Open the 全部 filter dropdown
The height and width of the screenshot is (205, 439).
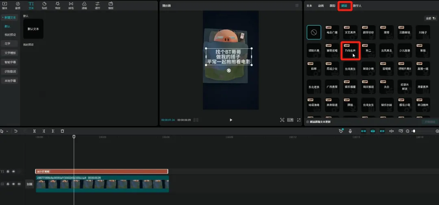(x=430, y=18)
